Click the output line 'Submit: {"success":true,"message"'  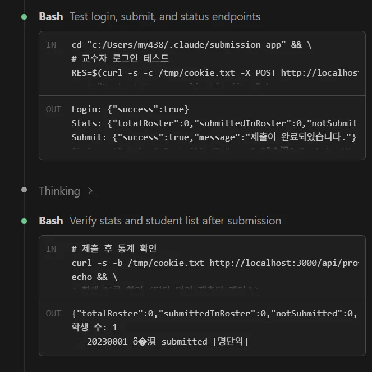tap(214, 137)
